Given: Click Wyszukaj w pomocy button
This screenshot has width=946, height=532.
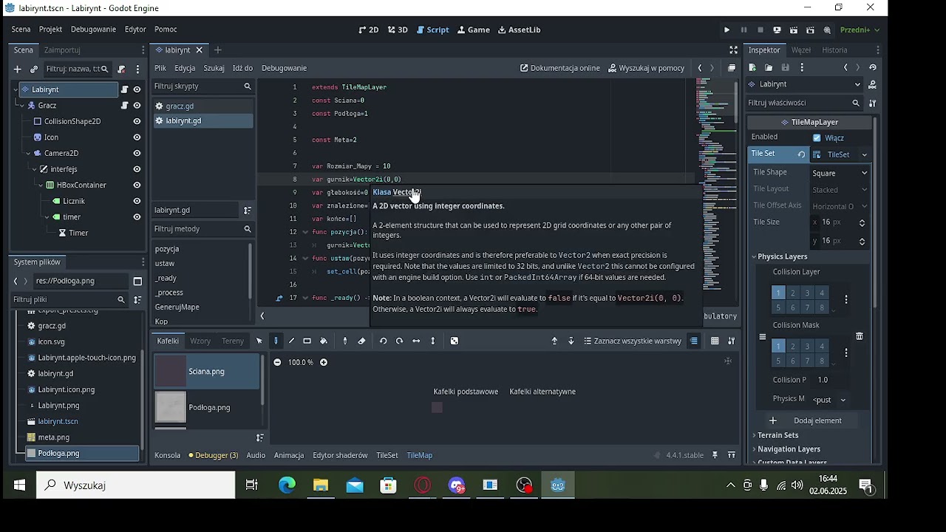Looking at the screenshot, I should click(x=647, y=68).
